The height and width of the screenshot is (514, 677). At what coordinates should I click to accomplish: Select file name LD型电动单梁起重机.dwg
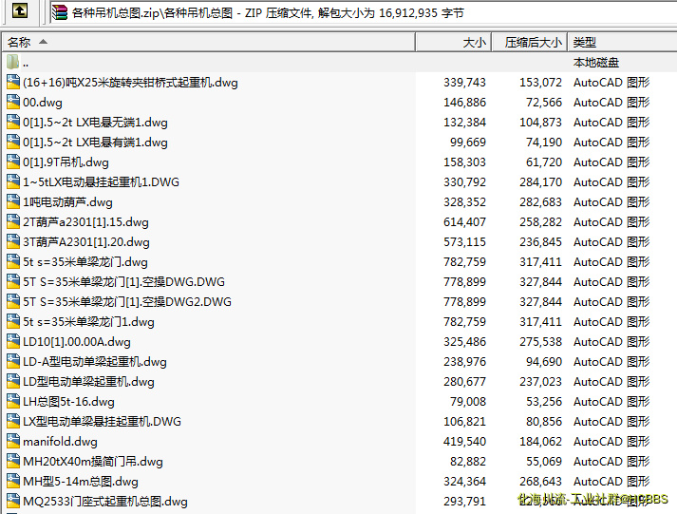(x=88, y=382)
